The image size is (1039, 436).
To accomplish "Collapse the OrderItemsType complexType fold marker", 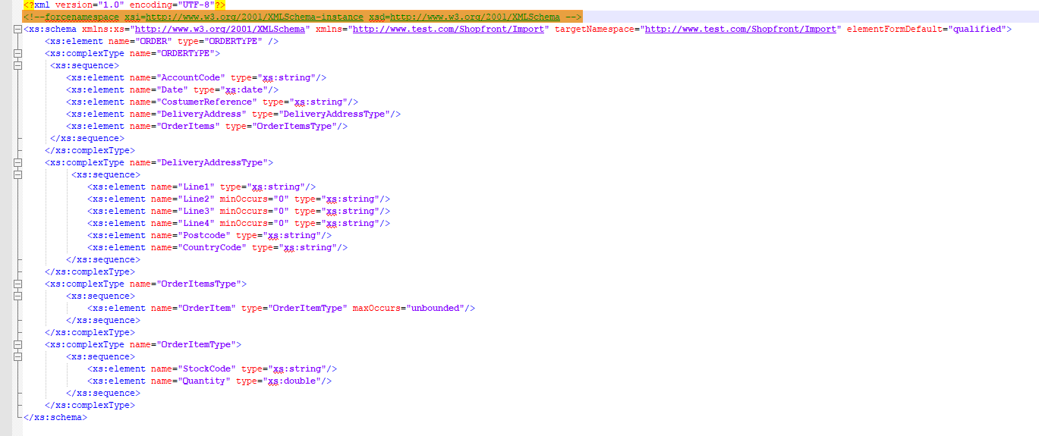I will [x=18, y=284].
